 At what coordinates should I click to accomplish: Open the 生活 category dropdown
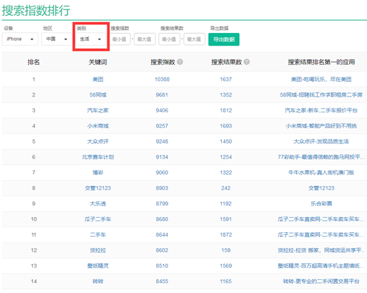pyautogui.click(x=91, y=39)
